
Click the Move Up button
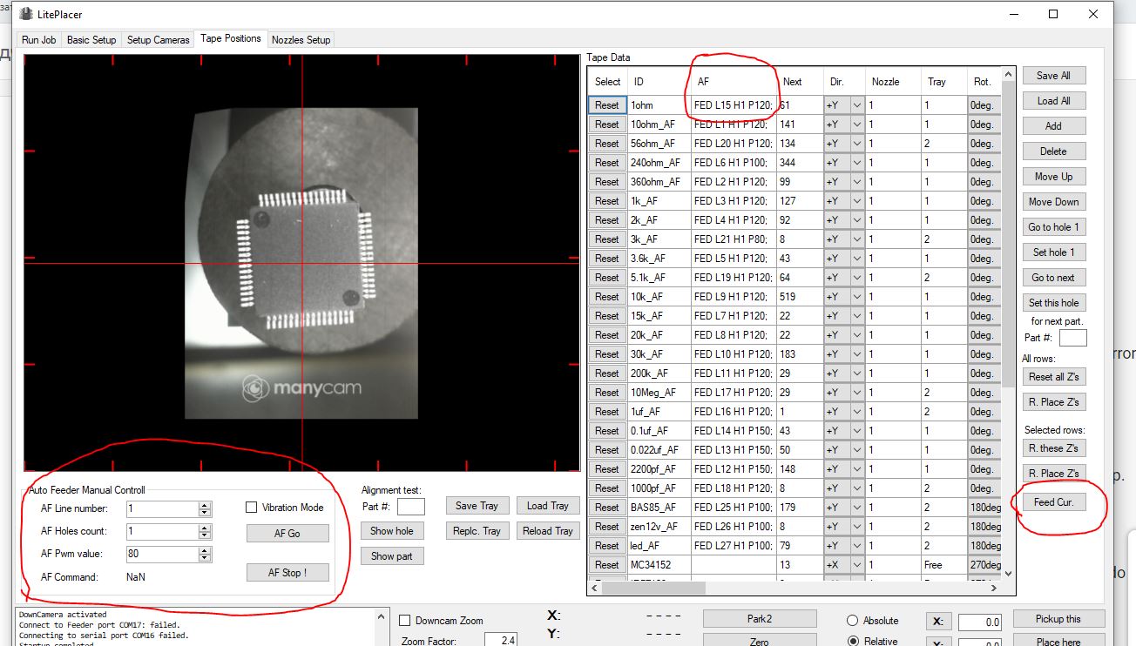1054,177
